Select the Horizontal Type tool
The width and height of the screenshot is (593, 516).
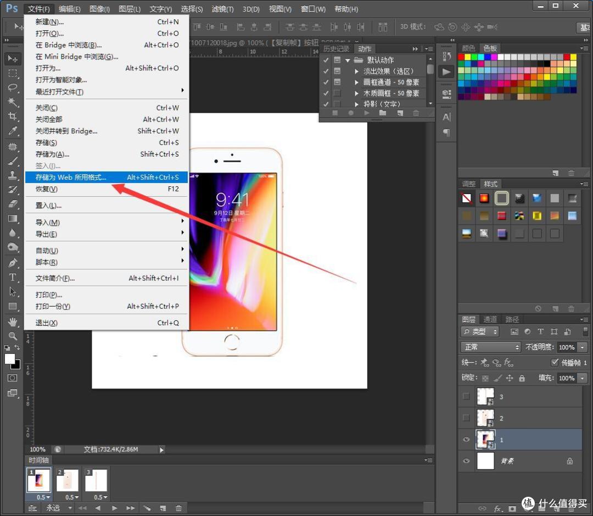coord(13,277)
